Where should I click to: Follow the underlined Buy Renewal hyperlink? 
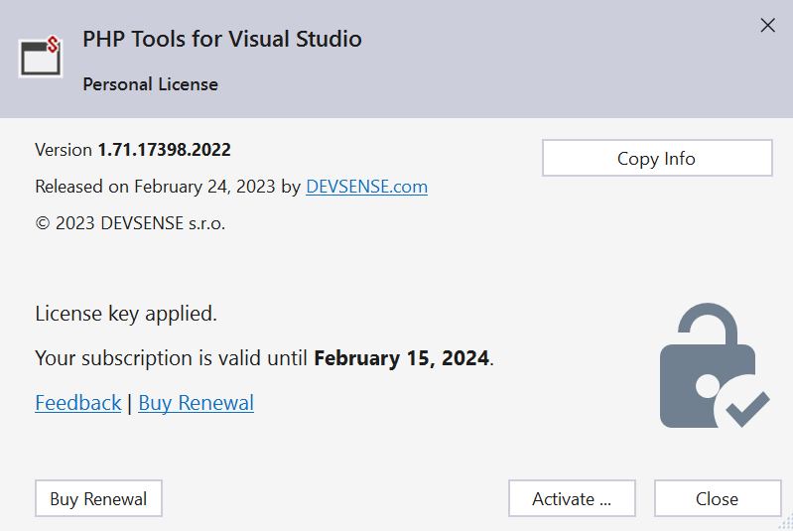tap(196, 403)
